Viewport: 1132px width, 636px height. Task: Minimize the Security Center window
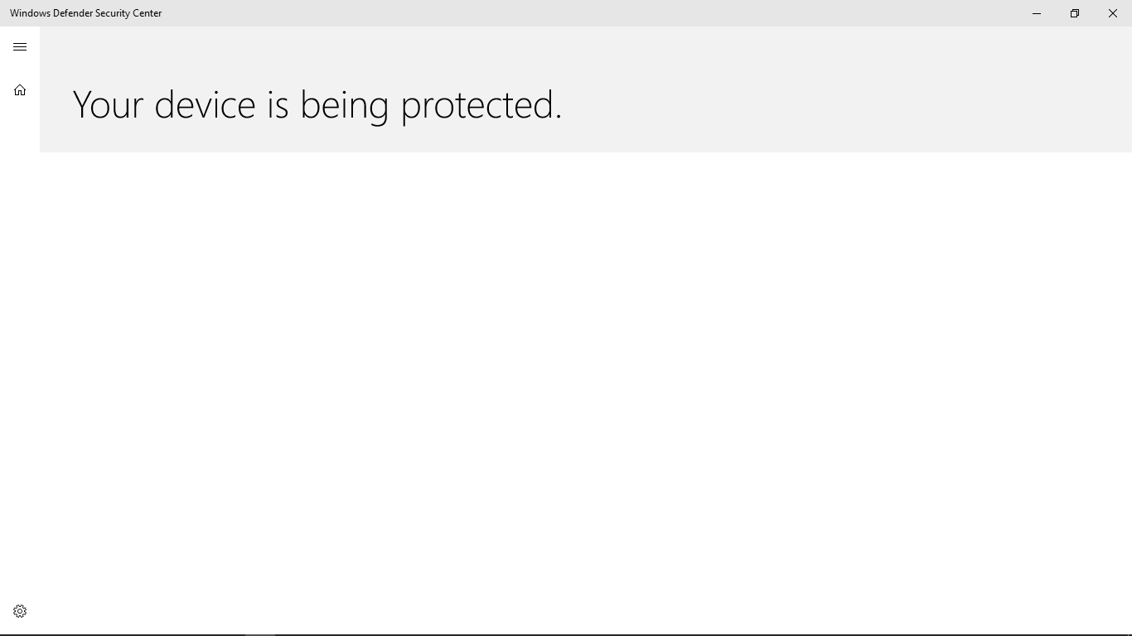click(1036, 13)
